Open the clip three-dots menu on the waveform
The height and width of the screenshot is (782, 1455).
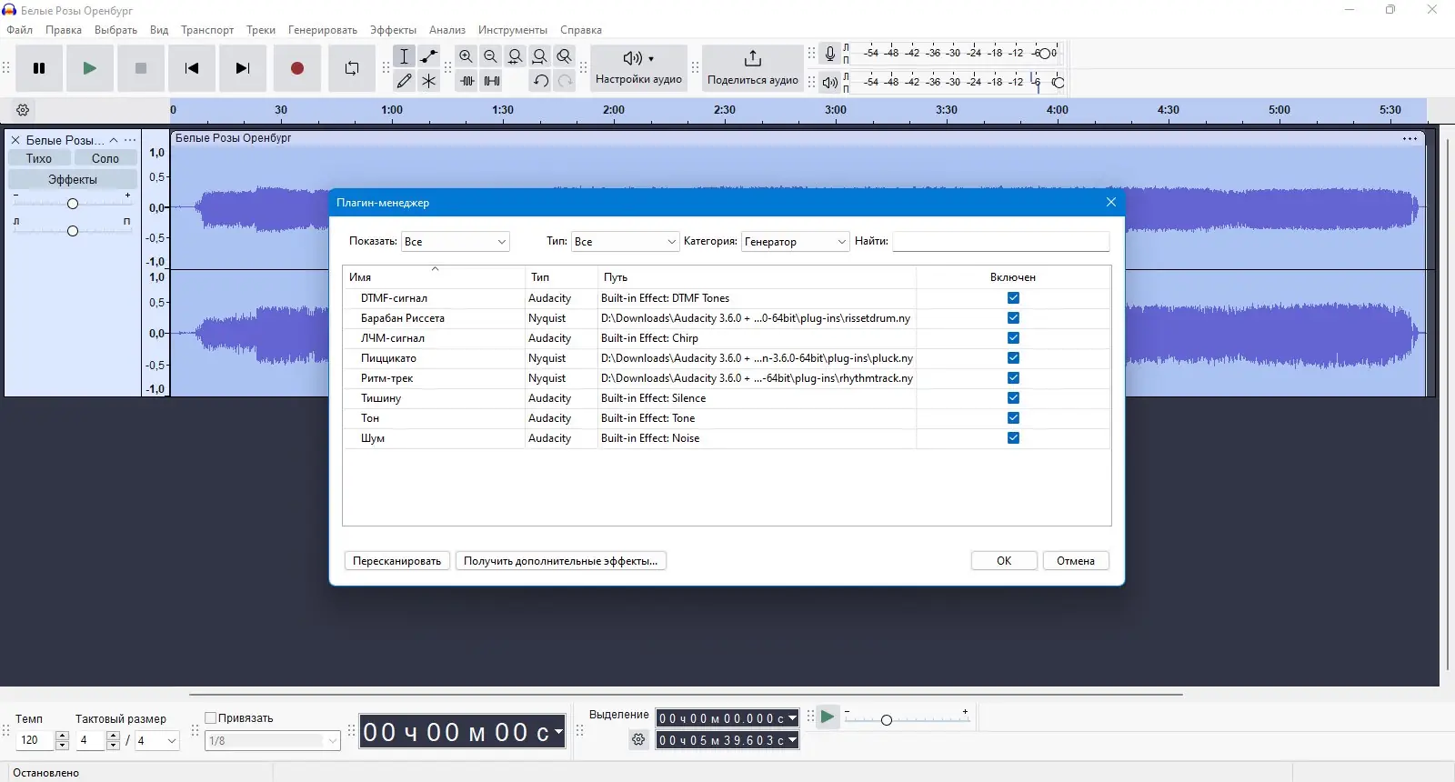[x=1410, y=139]
